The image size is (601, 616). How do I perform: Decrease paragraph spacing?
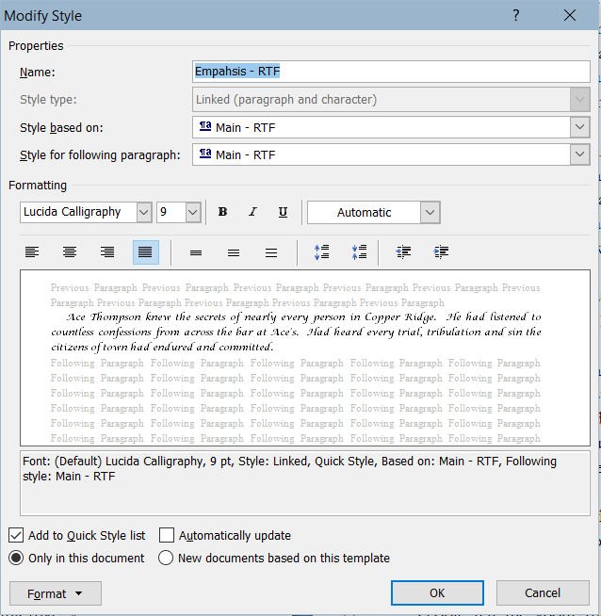(360, 251)
